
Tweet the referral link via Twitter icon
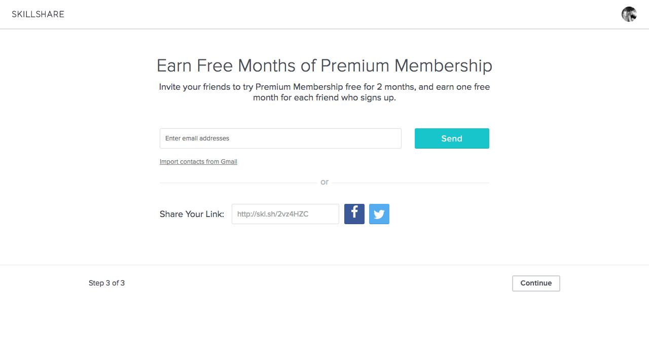point(379,214)
